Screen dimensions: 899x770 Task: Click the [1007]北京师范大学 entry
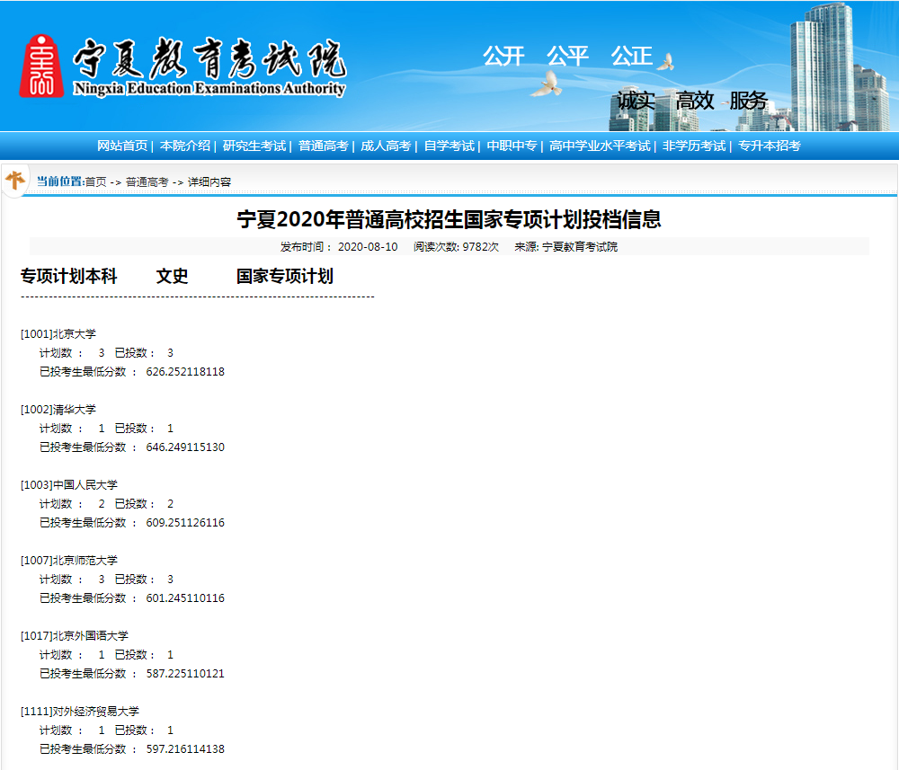(x=69, y=561)
